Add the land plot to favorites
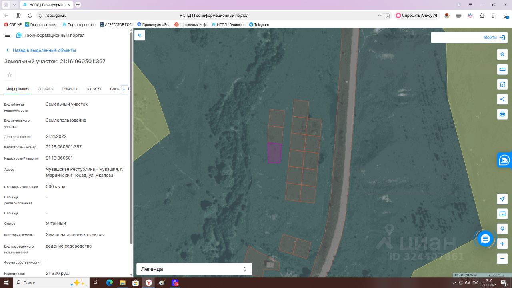 point(10,75)
